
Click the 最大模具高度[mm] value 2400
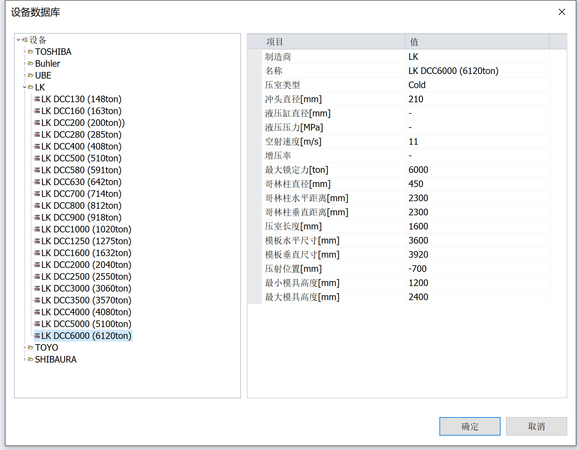tap(418, 297)
